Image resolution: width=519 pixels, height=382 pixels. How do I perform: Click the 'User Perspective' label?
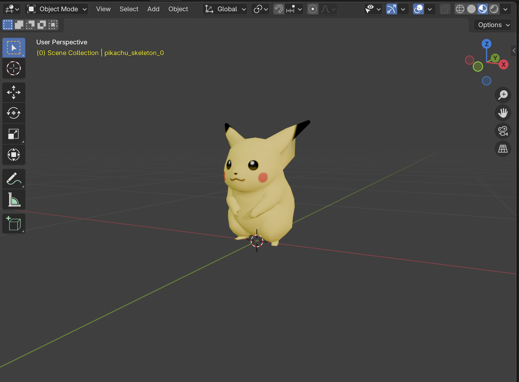pyautogui.click(x=62, y=42)
